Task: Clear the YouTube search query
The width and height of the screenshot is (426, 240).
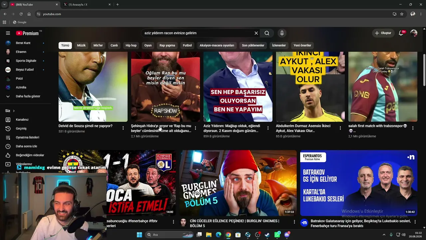Action: (x=256, y=33)
